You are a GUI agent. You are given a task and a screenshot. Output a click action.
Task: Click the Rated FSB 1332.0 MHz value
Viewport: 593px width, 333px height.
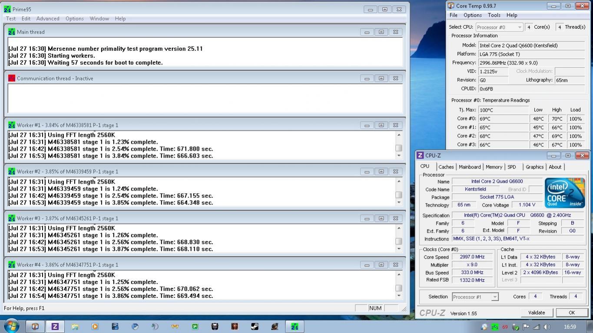click(x=472, y=280)
